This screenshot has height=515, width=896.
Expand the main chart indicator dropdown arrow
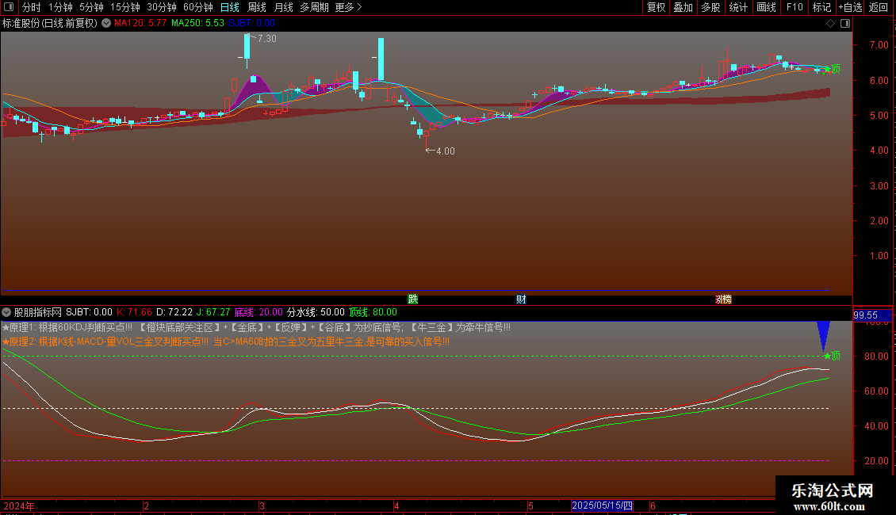(x=106, y=23)
